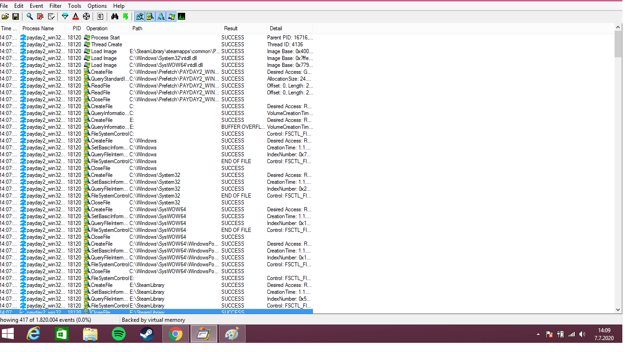Click the IndexNumber: 0x5... detail cell
Screen dimensions: 626x352
[289, 299]
